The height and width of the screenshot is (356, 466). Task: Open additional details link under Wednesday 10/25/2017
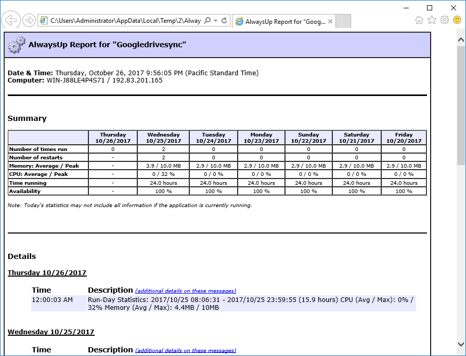point(186,350)
